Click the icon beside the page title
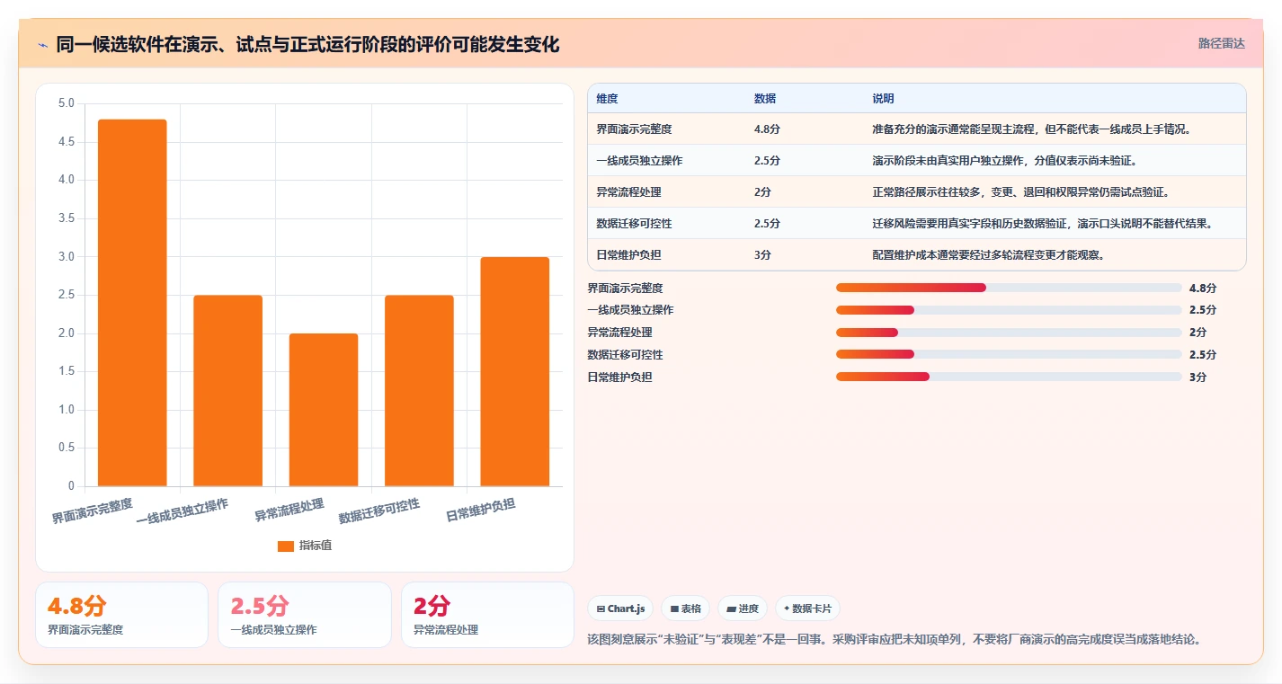Viewport: 1282px width, 684px height. [43, 45]
